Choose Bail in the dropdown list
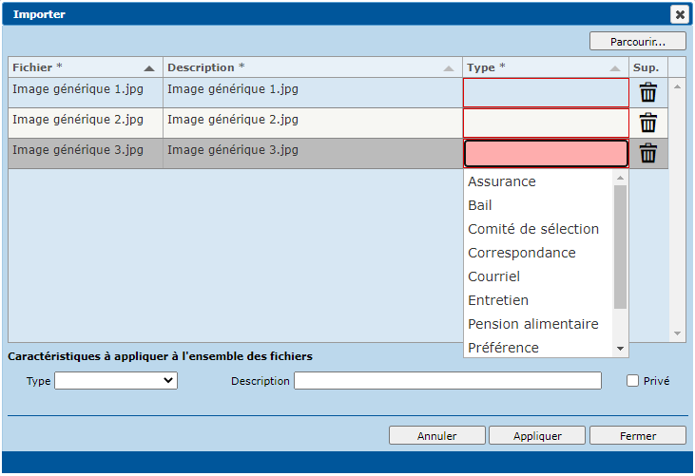This screenshot has width=695, height=476. coord(480,205)
